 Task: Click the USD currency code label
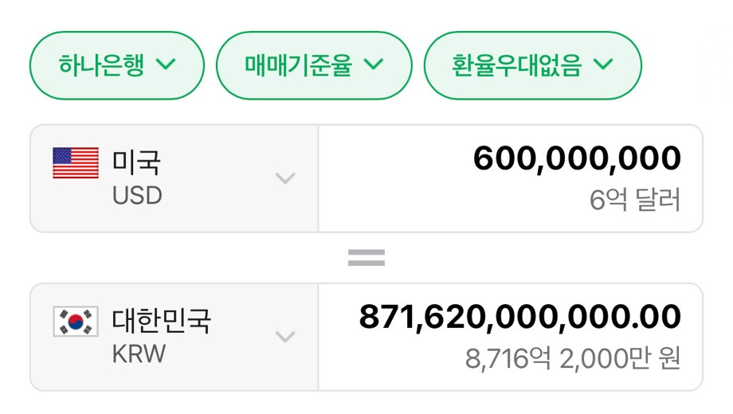(137, 195)
